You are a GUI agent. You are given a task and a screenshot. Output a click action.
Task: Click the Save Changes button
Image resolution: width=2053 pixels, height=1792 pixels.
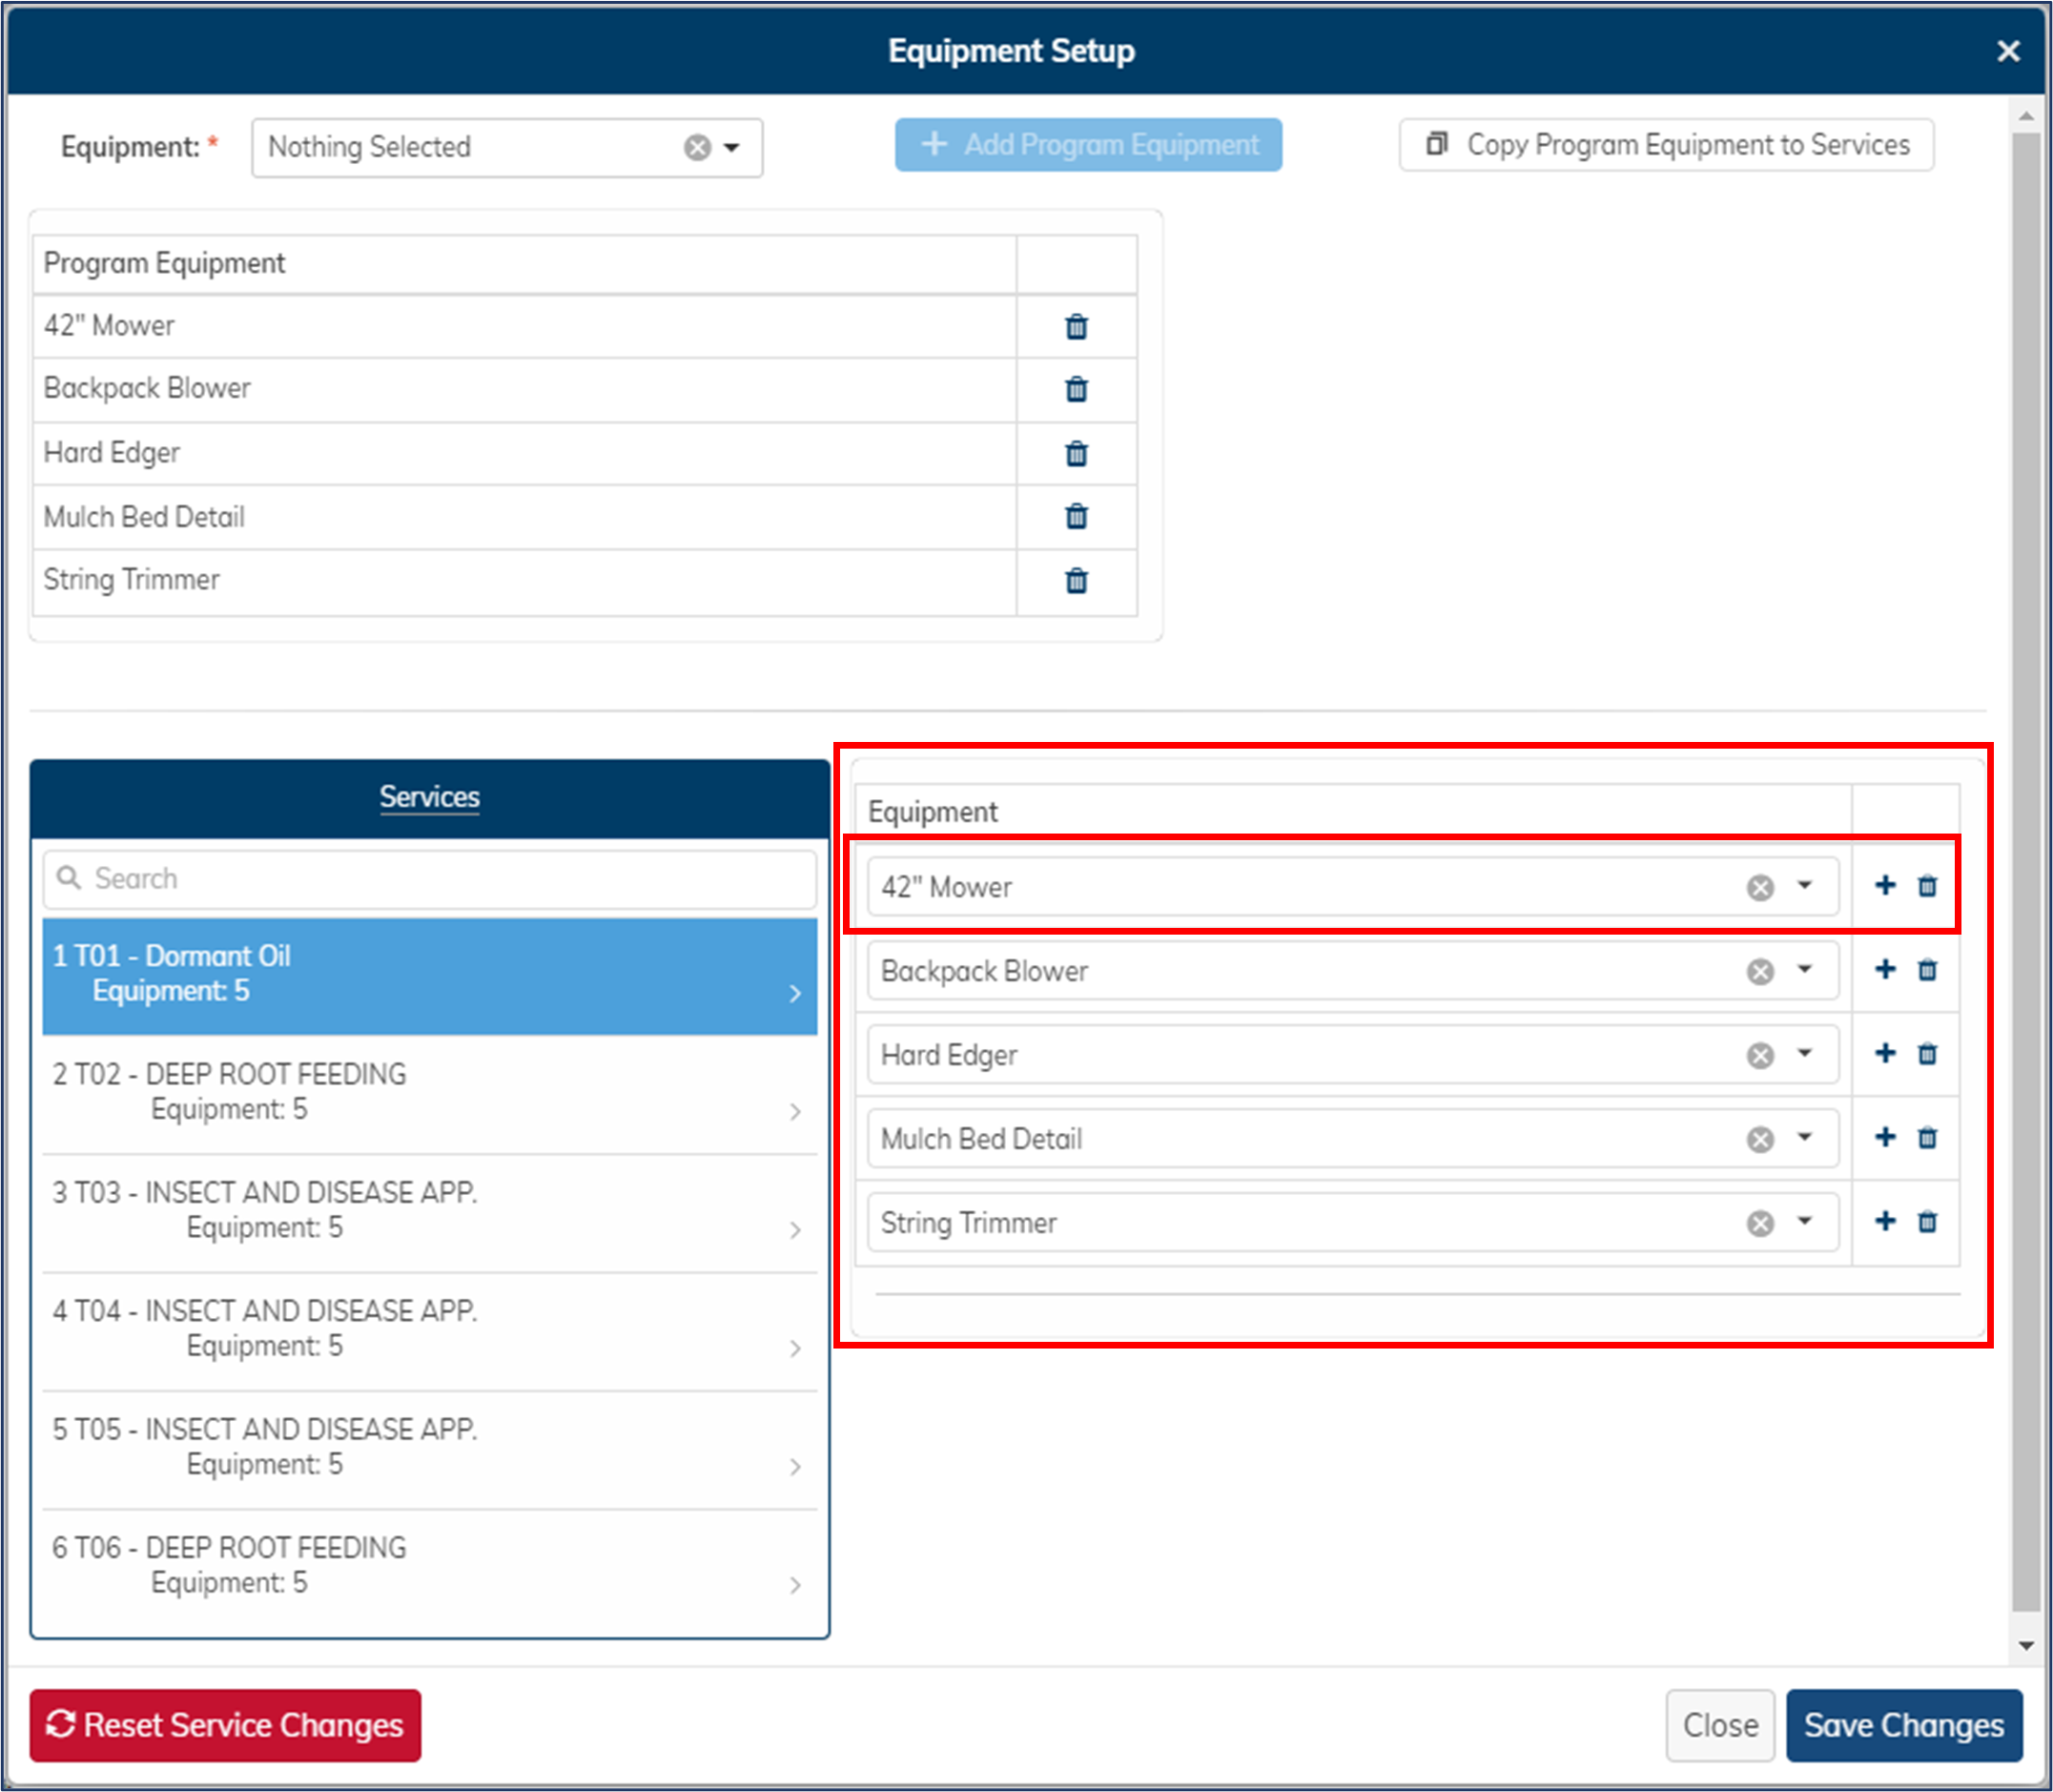click(1903, 1725)
